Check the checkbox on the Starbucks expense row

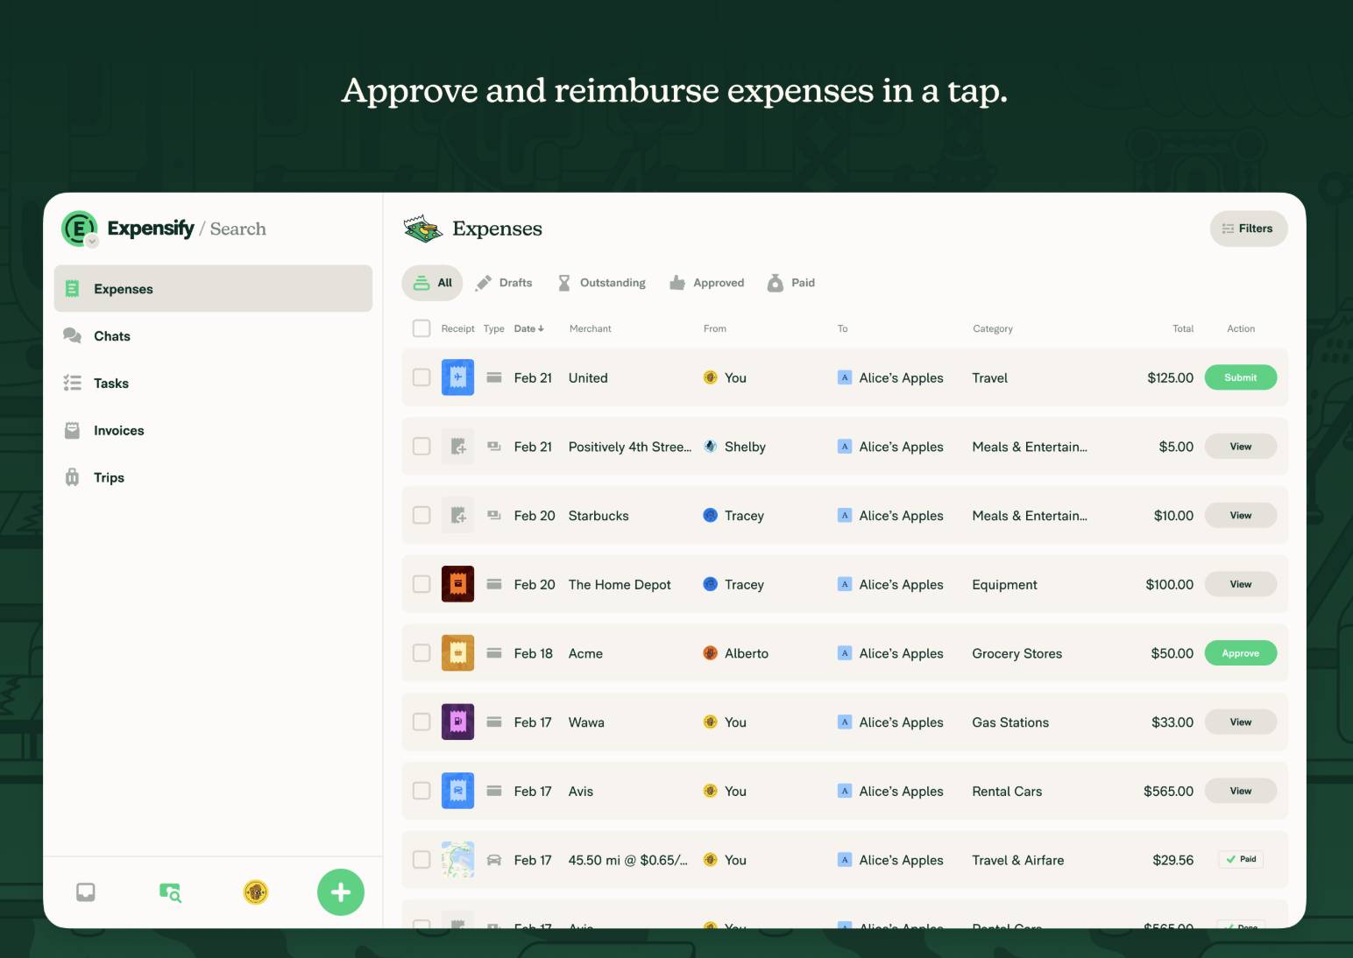[x=421, y=515]
